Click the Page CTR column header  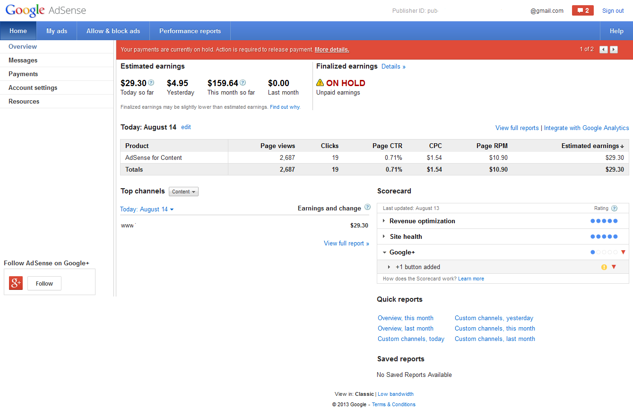(x=387, y=146)
